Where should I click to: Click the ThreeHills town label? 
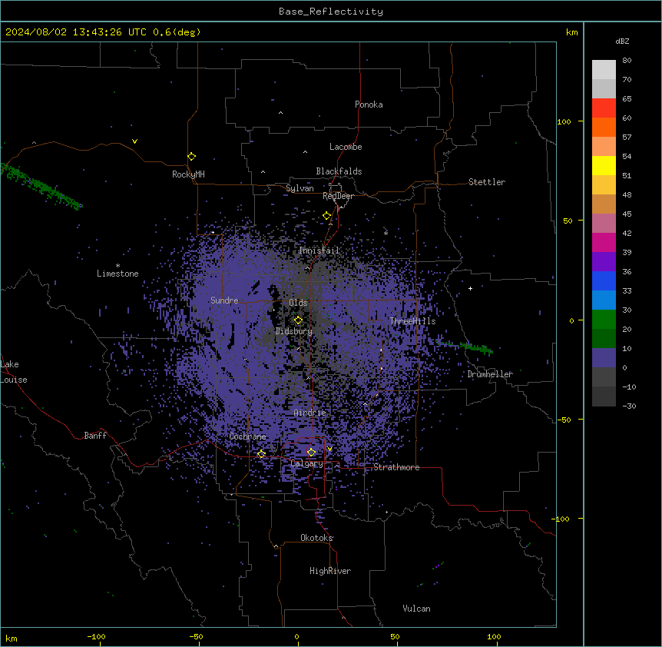coord(412,321)
